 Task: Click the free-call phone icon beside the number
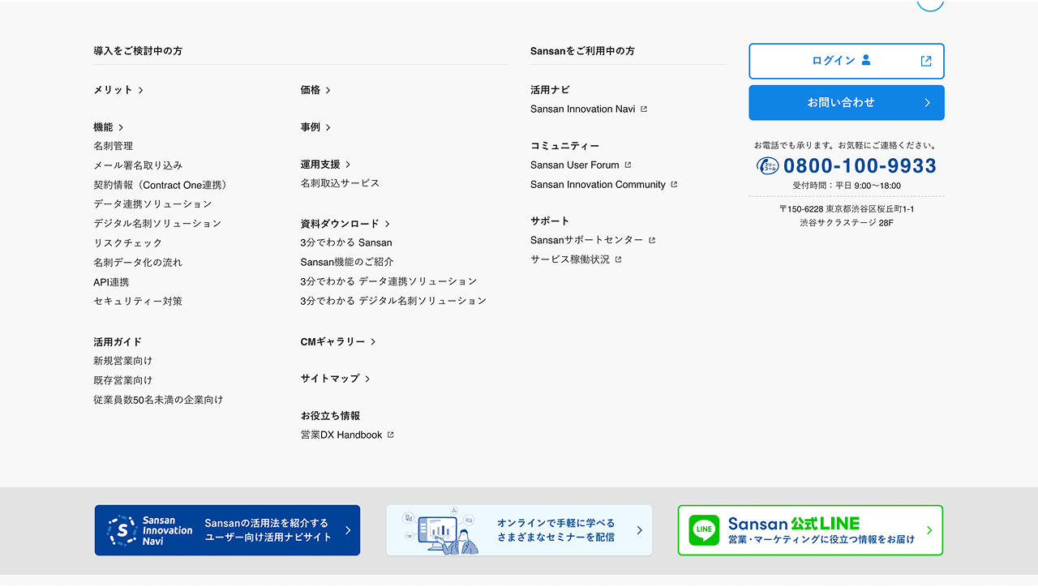(767, 165)
